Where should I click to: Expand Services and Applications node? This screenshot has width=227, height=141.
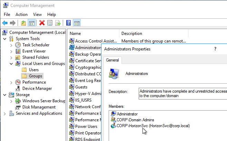pyautogui.click(x=4, y=114)
